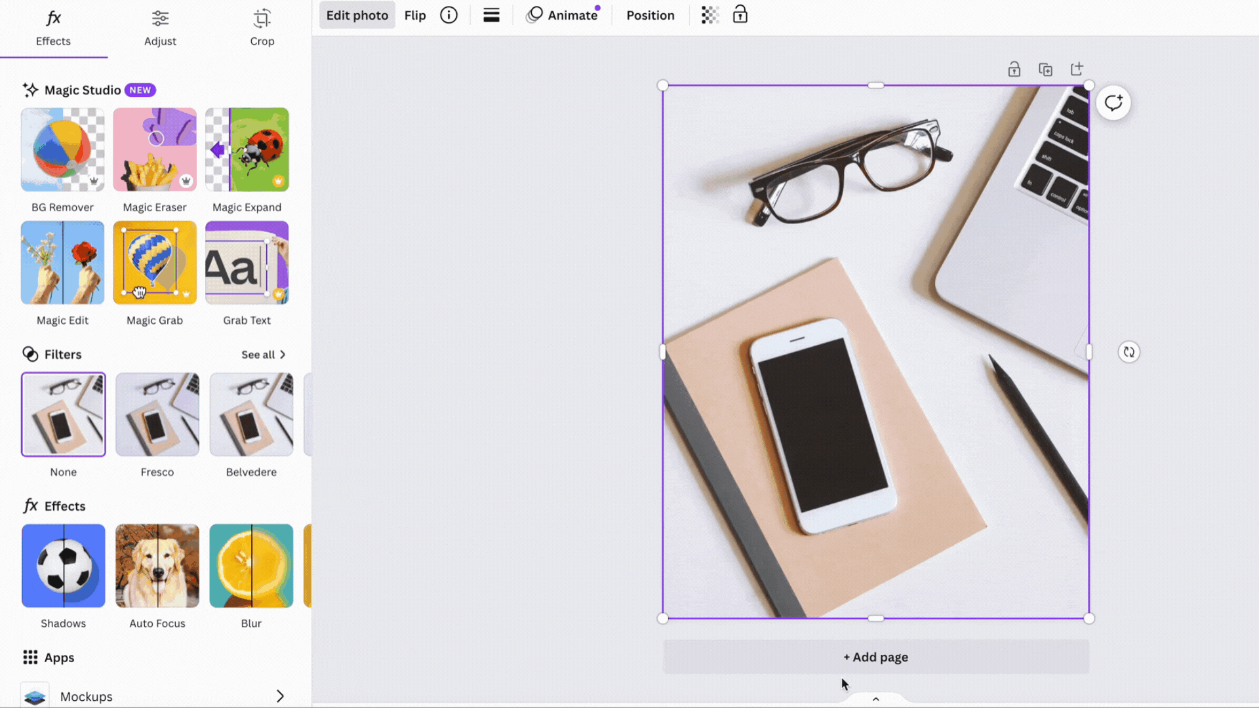Open the Crop tool
The width and height of the screenshot is (1259, 708).
(x=262, y=26)
